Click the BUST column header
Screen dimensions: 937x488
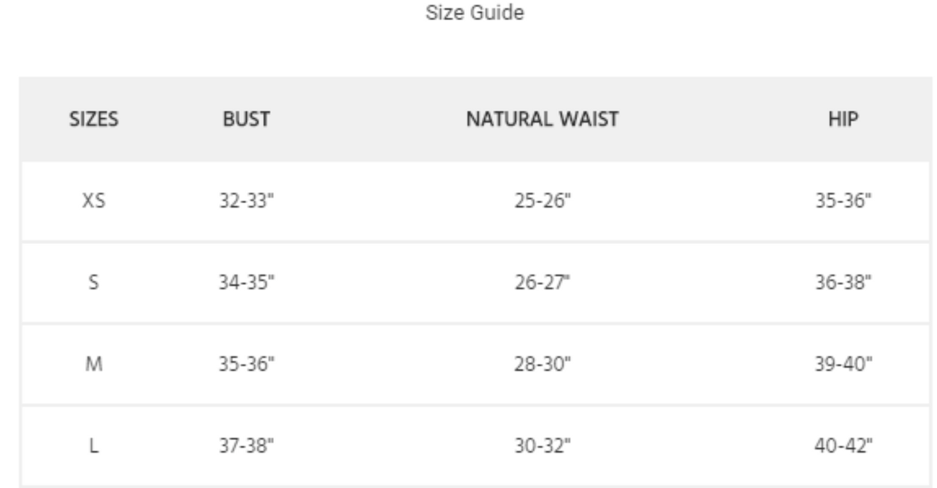[246, 119]
